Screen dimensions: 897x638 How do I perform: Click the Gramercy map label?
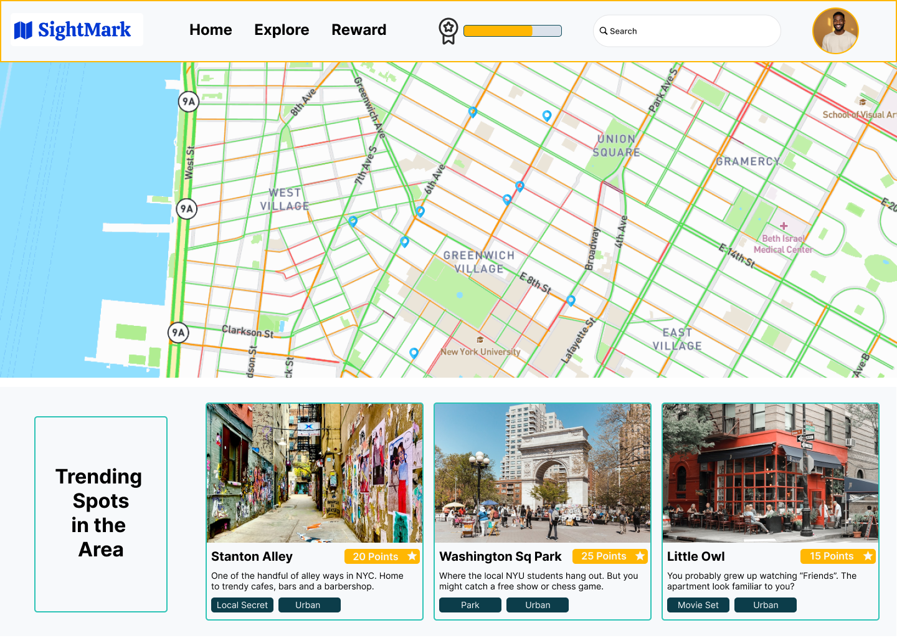point(748,161)
